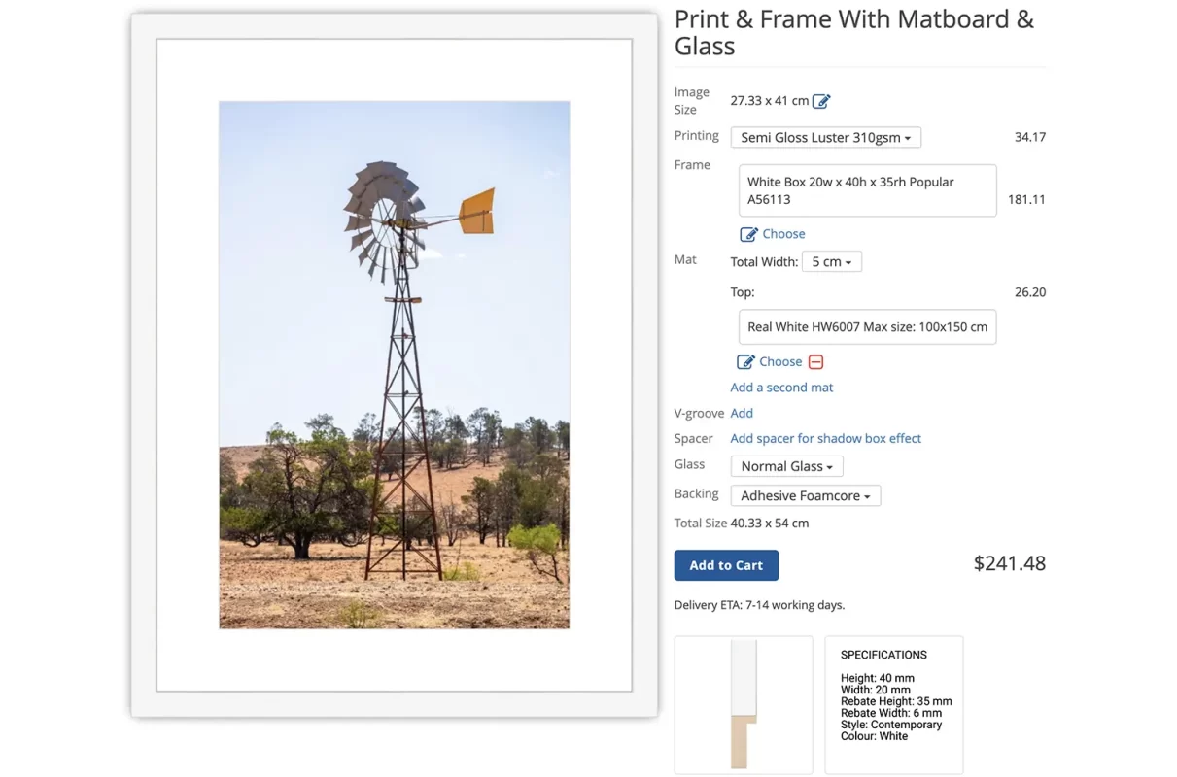Screen dimensions: 1177x777
Task: Expand the mat Total Width dropdown
Action: click(x=831, y=262)
